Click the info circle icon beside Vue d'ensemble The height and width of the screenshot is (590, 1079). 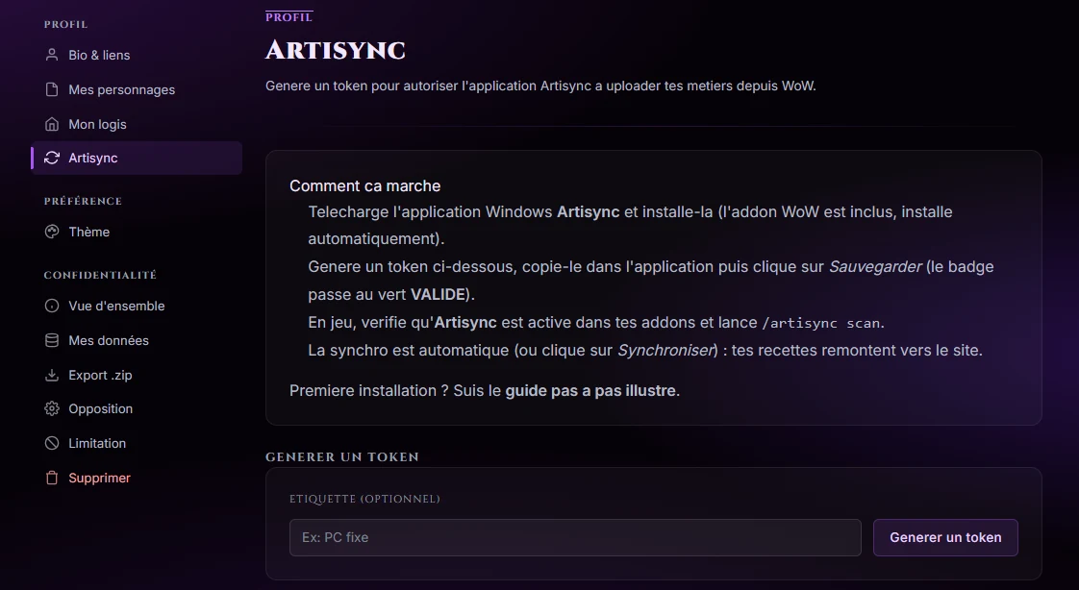click(x=52, y=306)
